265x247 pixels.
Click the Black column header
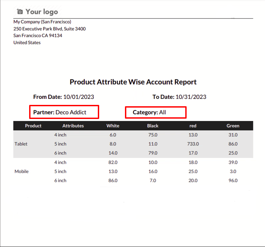pos(153,126)
